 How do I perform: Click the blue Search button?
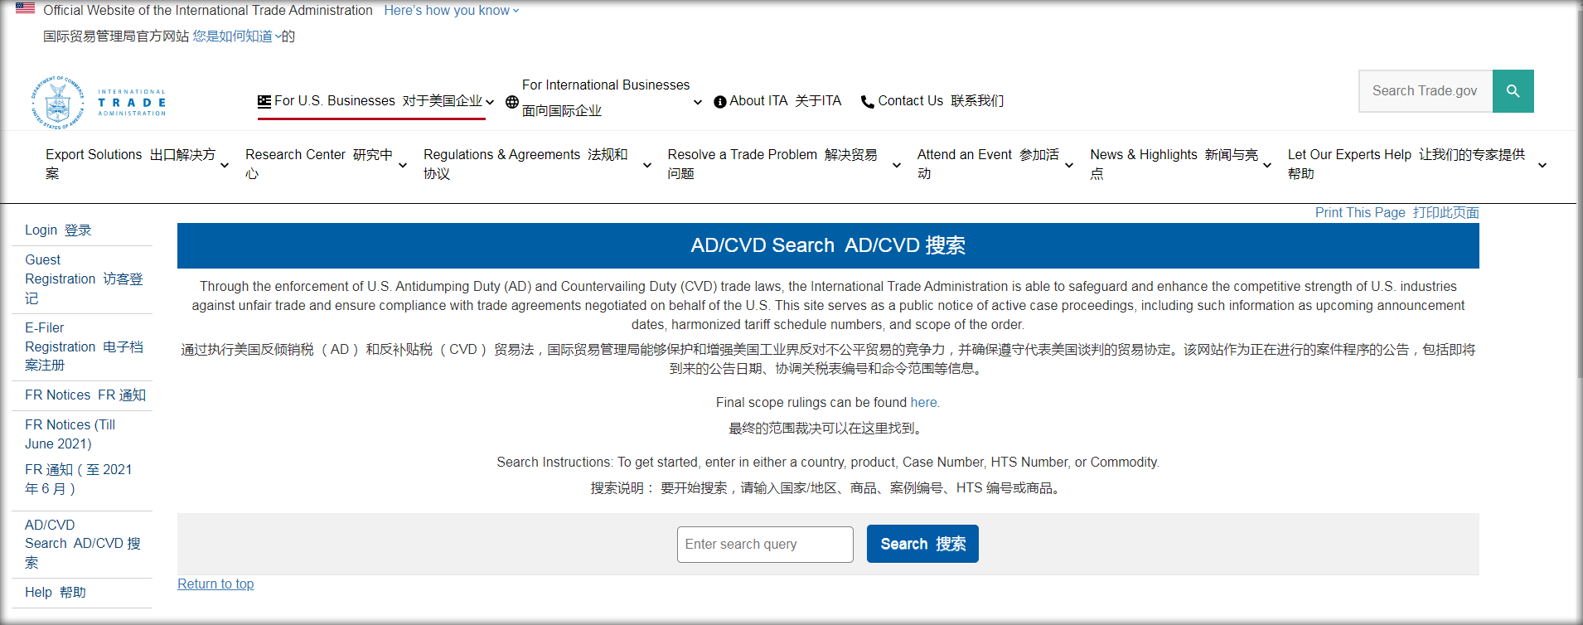click(x=922, y=544)
